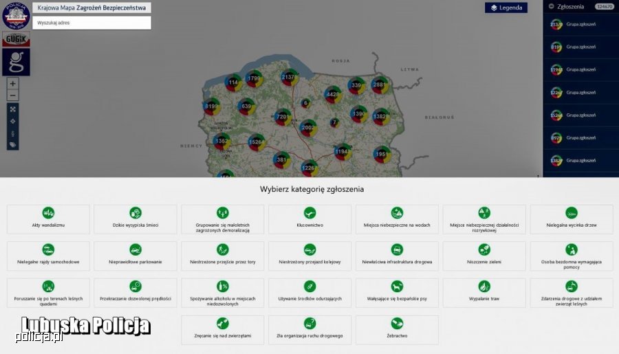
Task: Choose 'Przekraczanie dozwolonej prędkości' category
Action: (135, 293)
